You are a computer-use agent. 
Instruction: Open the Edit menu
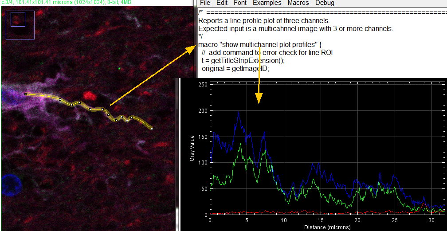coord(222,3)
